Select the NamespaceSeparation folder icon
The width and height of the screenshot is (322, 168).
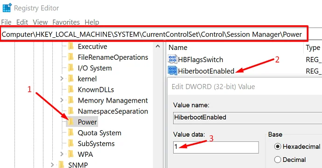point(71,111)
